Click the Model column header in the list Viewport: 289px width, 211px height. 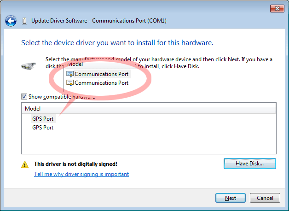pyautogui.click(x=33, y=109)
